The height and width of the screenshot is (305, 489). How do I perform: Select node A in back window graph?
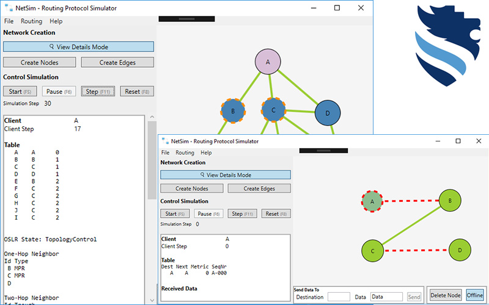pyautogui.click(x=268, y=62)
